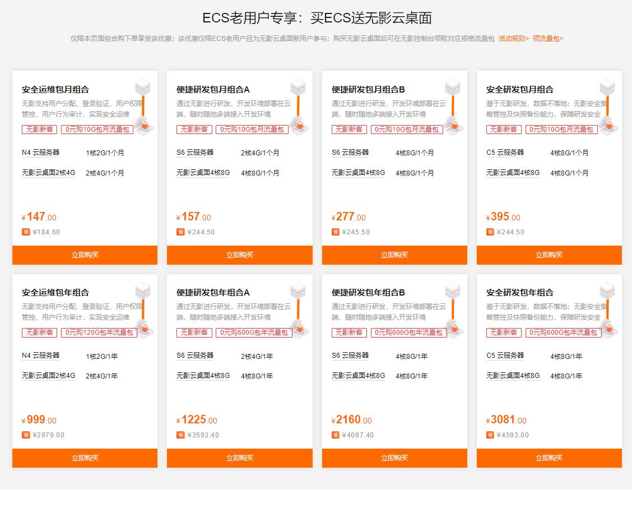Click the 无影新客 tag on 安全运维包月组合
The width and height of the screenshot is (632, 512).
[x=39, y=130]
